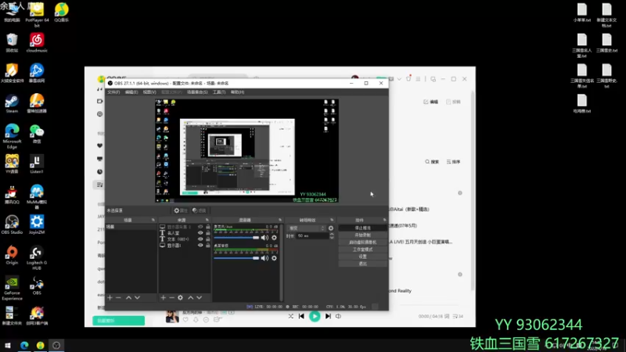Move the selected source down
626x352 pixels.
pos(200,298)
